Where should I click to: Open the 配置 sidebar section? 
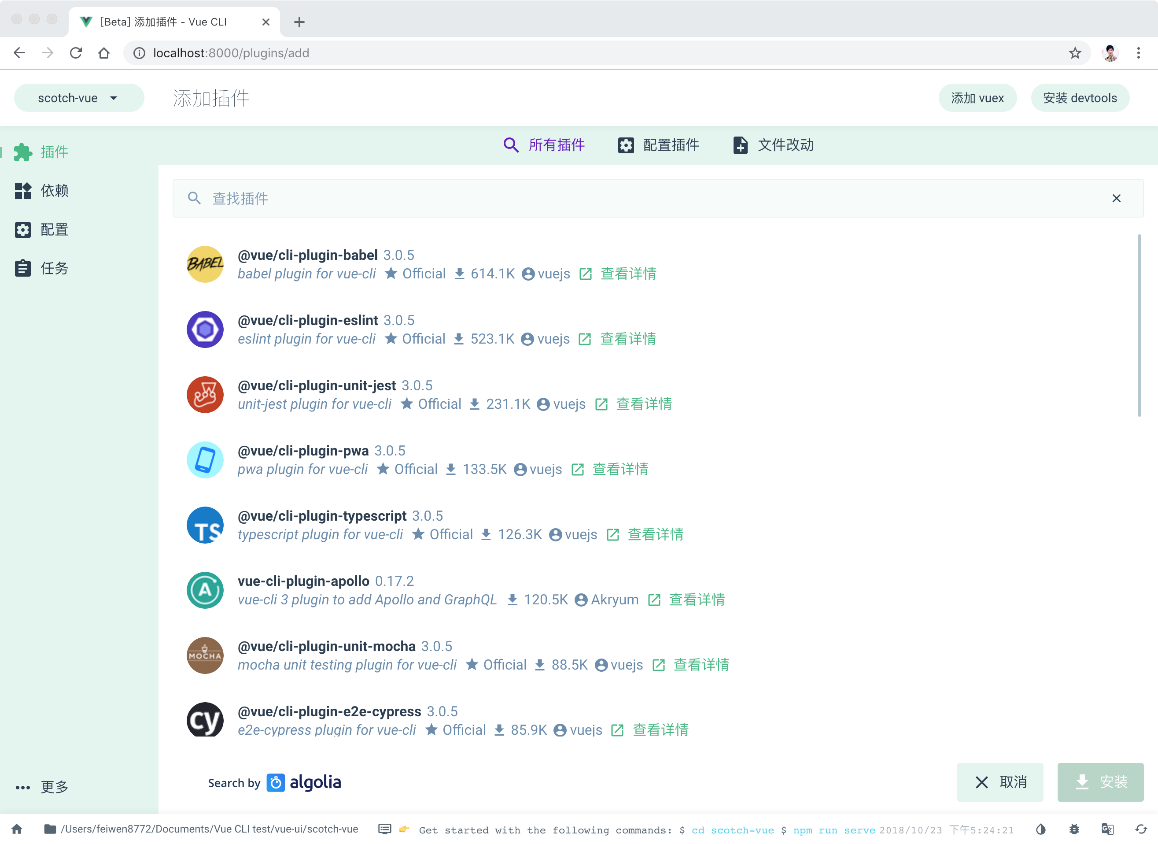pyautogui.click(x=79, y=230)
